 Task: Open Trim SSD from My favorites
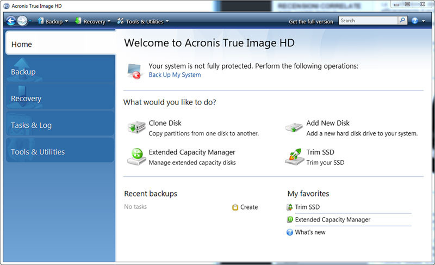coord(307,207)
